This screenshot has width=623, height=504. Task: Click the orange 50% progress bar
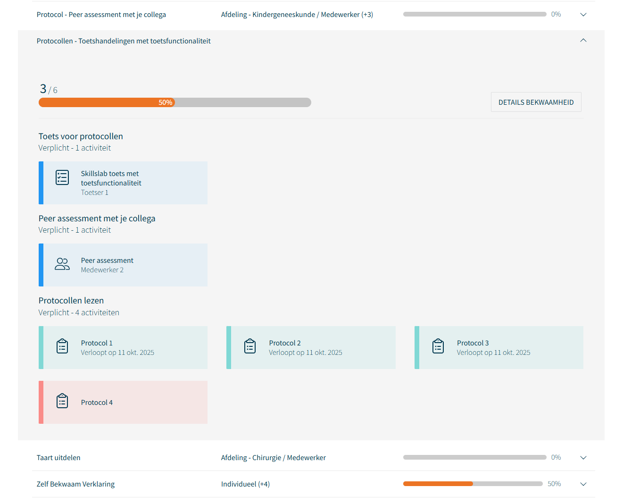pos(175,102)
